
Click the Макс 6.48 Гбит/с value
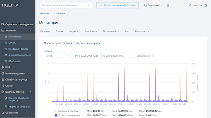tap(152, 115)
